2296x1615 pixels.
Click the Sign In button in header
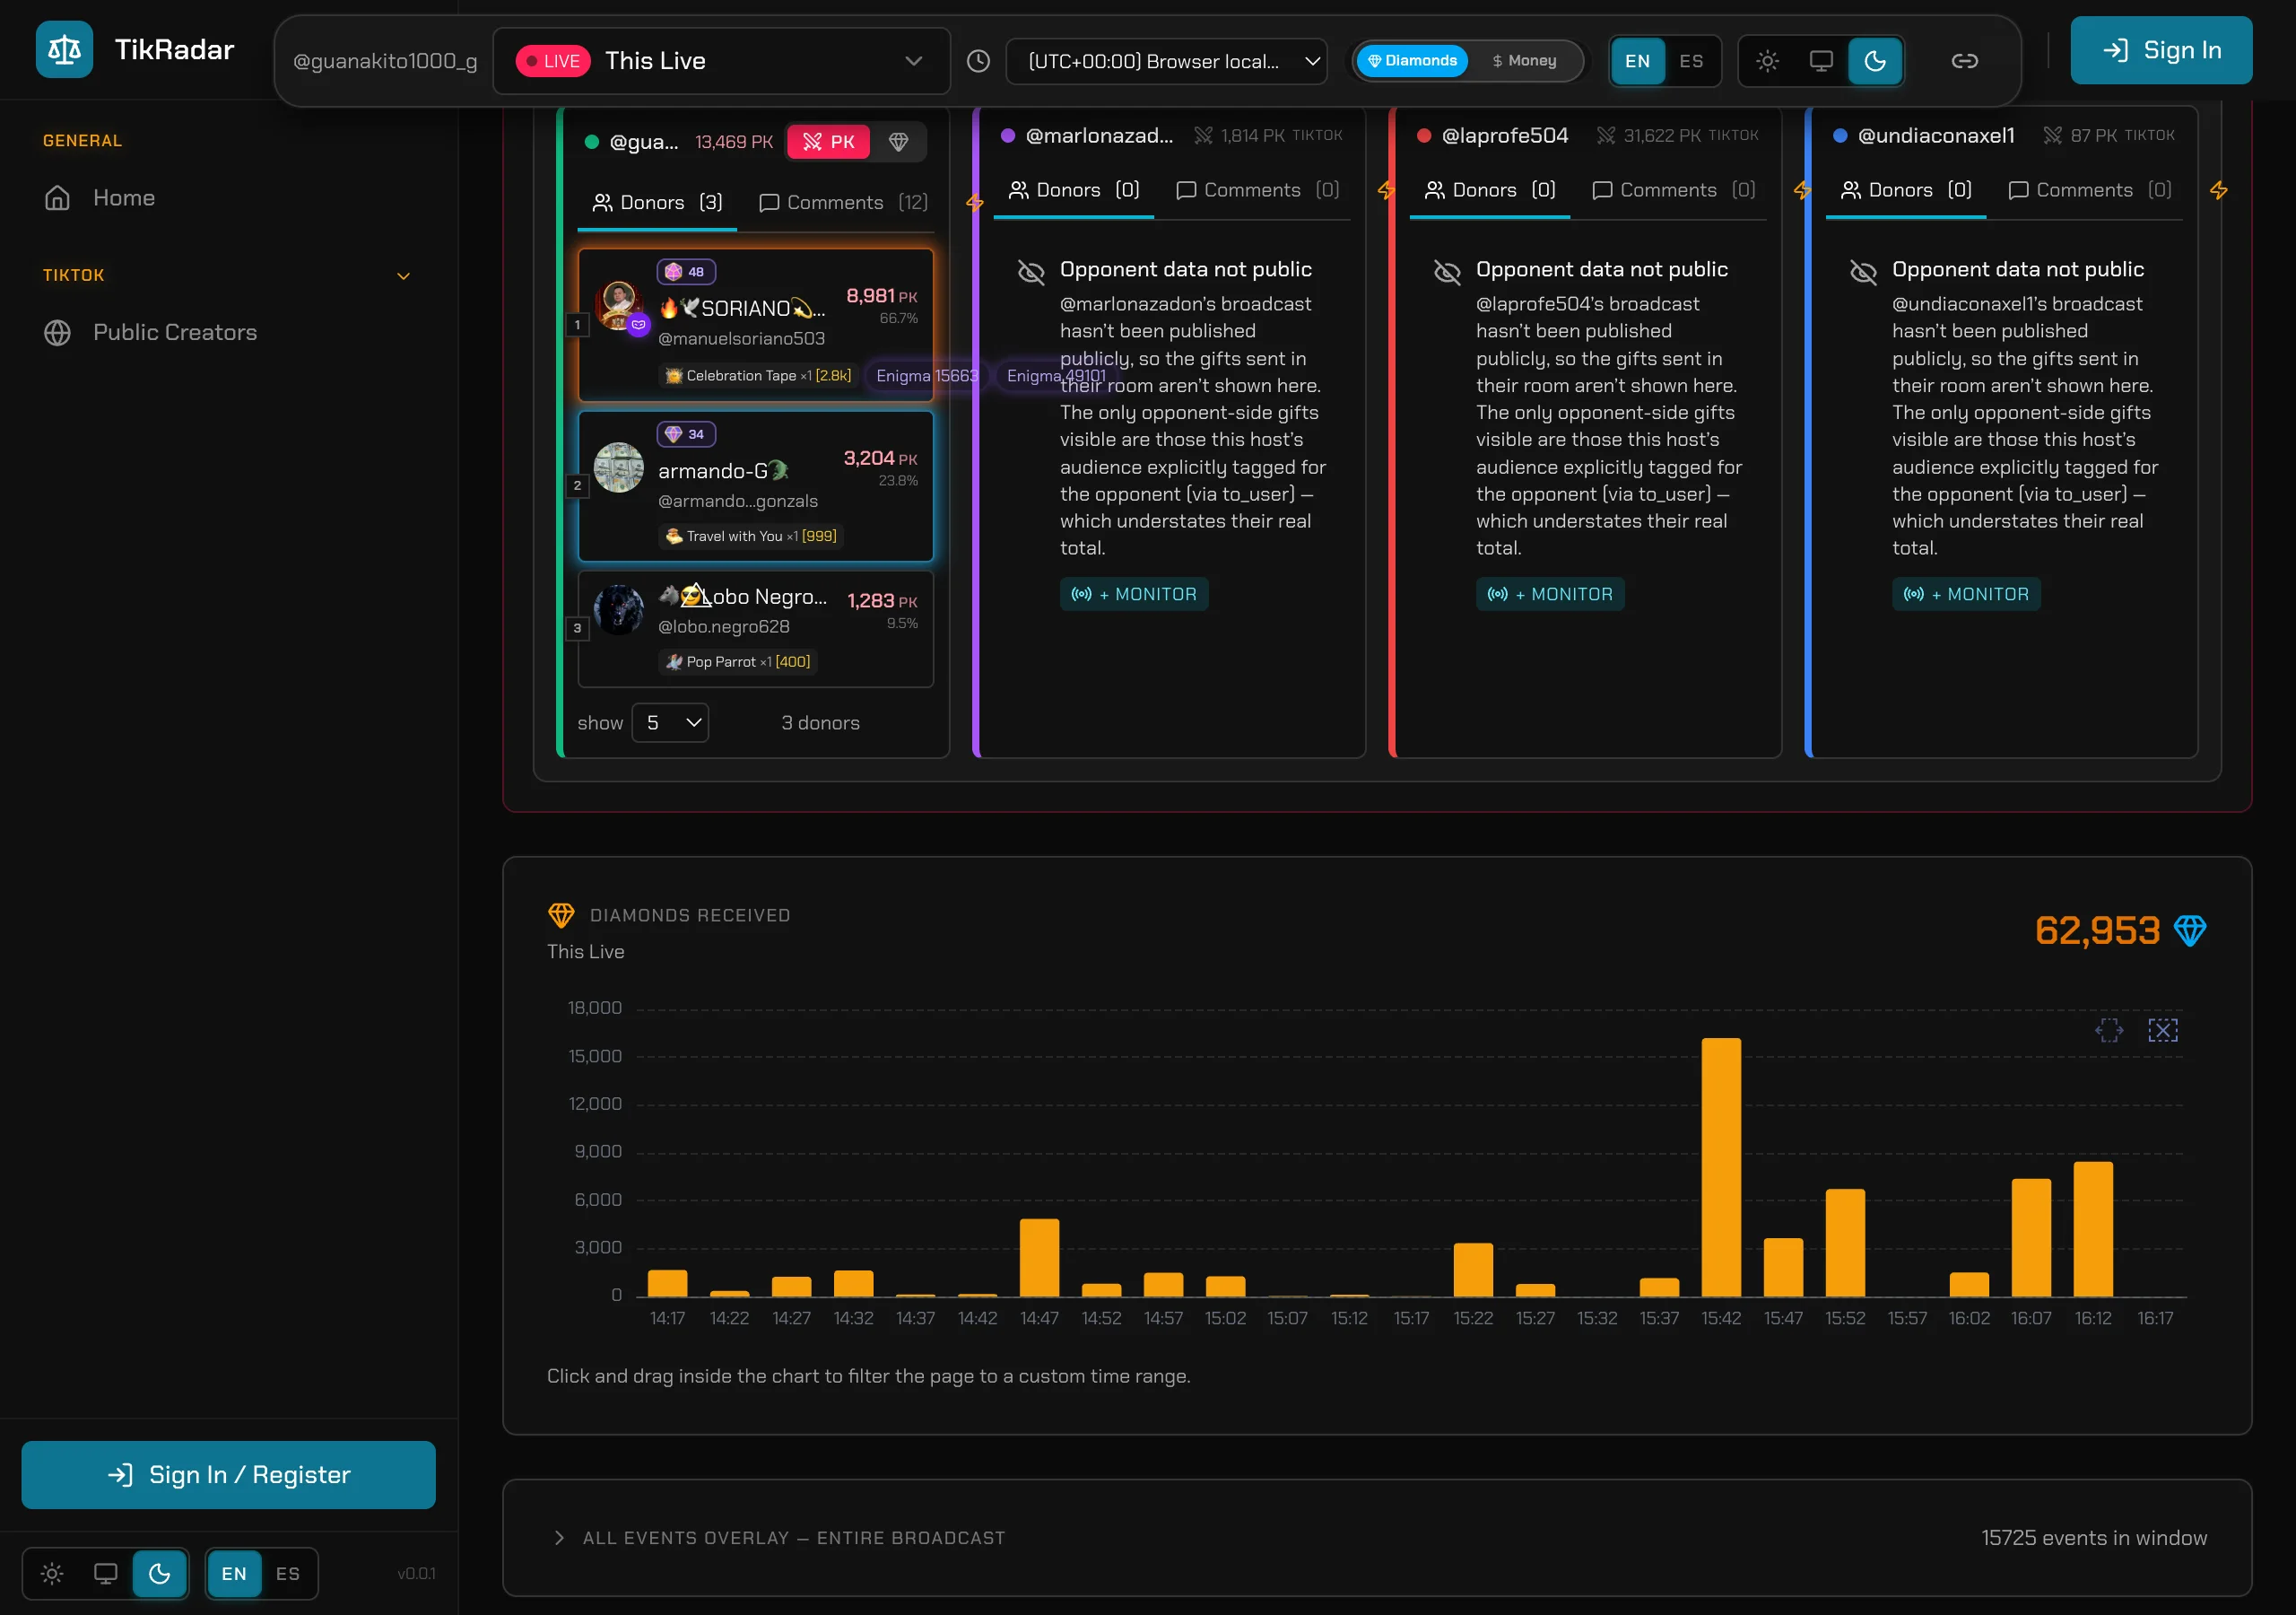(x=2161, y=50)
